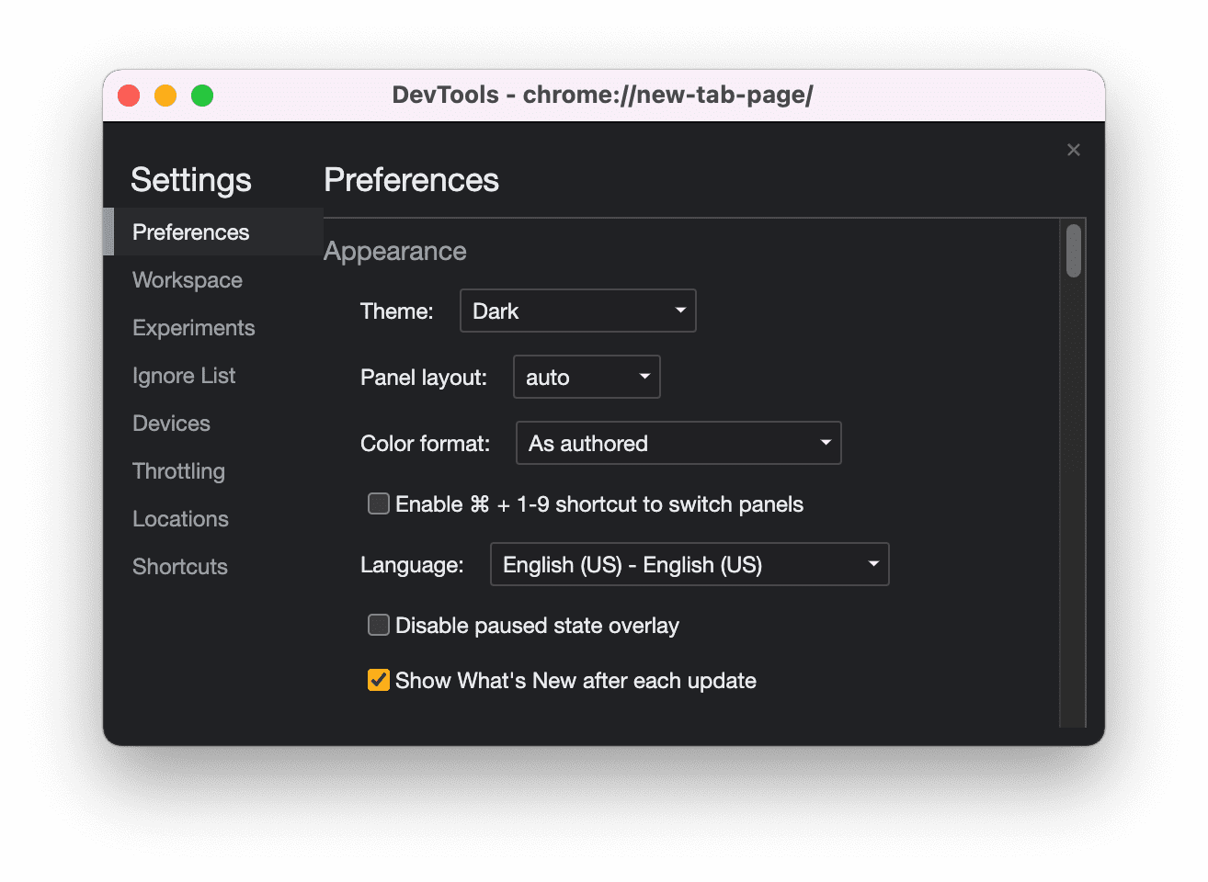Switch to the Workspace settings section
This screenshot has width=1208, height=882.
(x=187, y=279)
